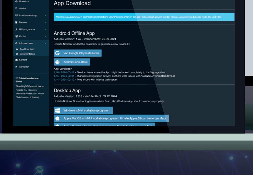Click the App Download arrow icon
Image resolution: width=253 pixels, height=175 pixels.
(17, 49)
